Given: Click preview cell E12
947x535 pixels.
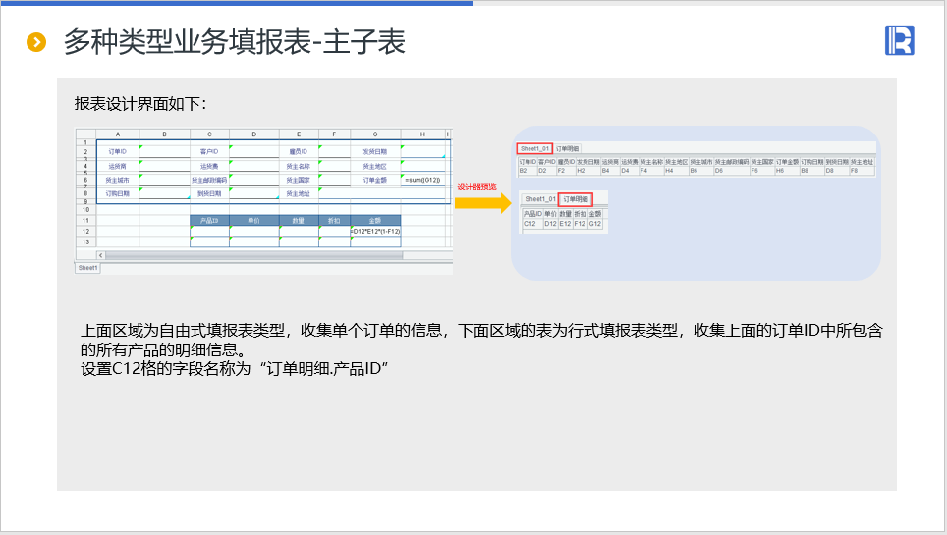Looking at the screenshot, I should click(565, 224).
